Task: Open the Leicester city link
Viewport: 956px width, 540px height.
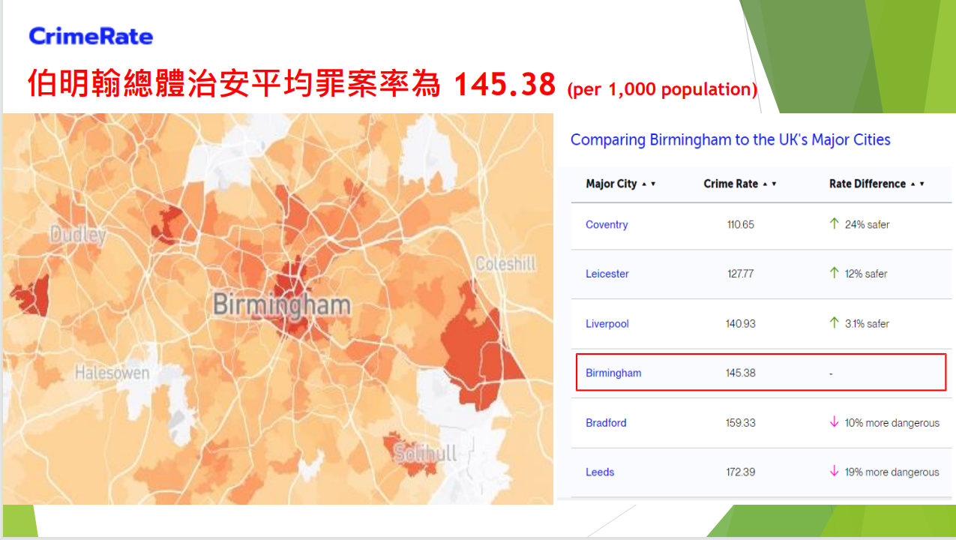Action: [607, 274]
